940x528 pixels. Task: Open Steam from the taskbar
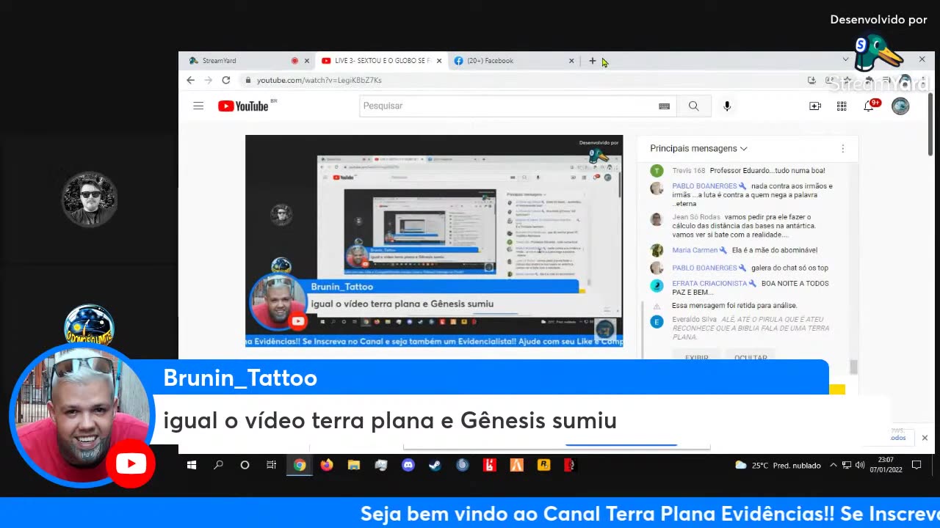435,465
